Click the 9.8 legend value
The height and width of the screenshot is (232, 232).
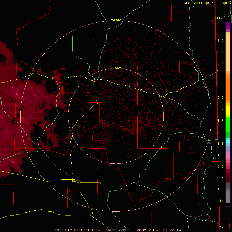pyautogui.click(x=220, y=29)
